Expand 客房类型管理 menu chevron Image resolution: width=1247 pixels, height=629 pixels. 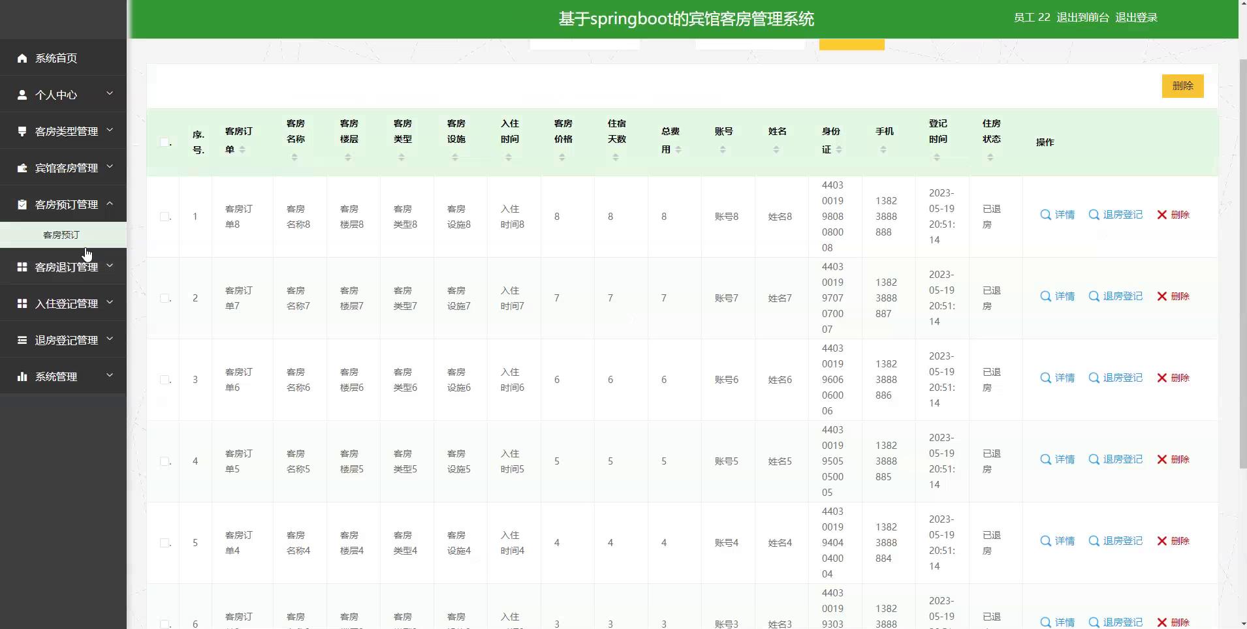(x=110, y=130)
